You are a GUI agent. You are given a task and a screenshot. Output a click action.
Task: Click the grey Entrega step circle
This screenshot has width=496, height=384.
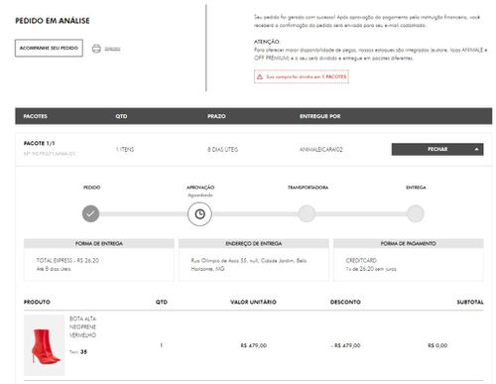416,213
